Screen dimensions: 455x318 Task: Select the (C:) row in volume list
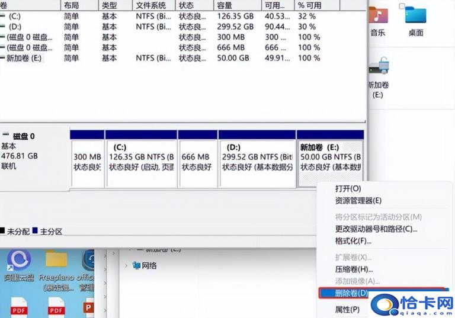183,16
